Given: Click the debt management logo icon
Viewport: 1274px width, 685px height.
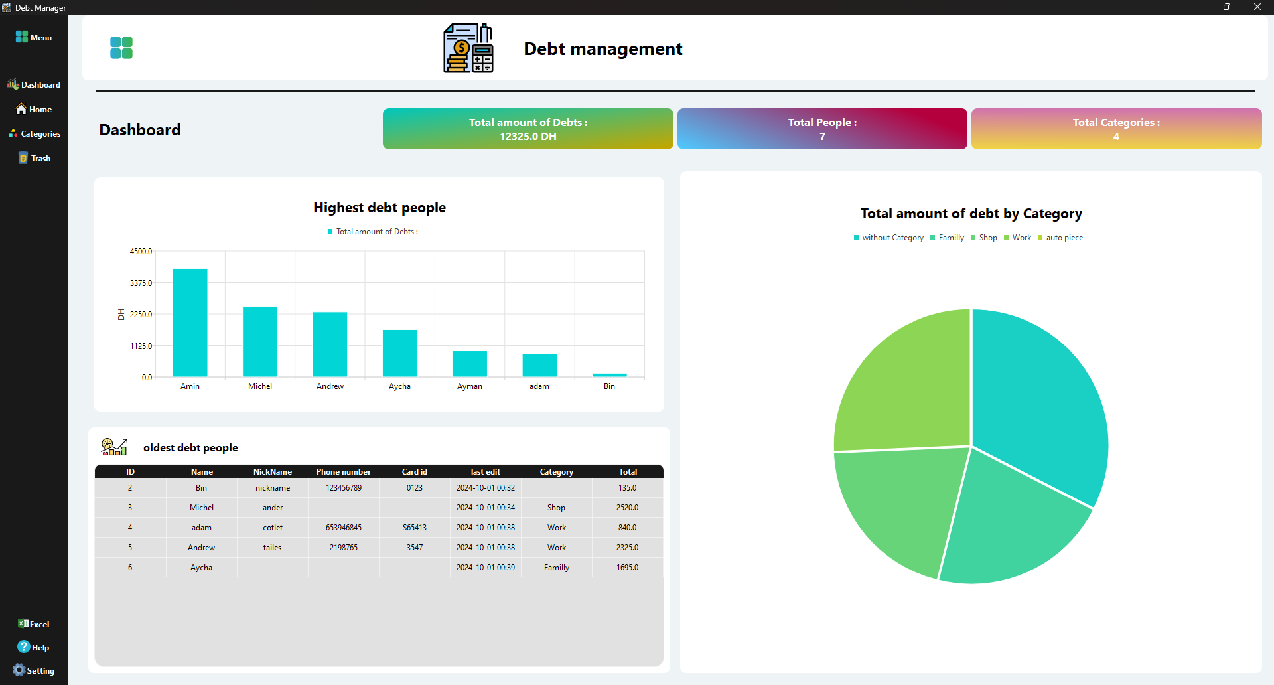Looking at the screenshot, I should pyautogui.click(x=468, y=48).
